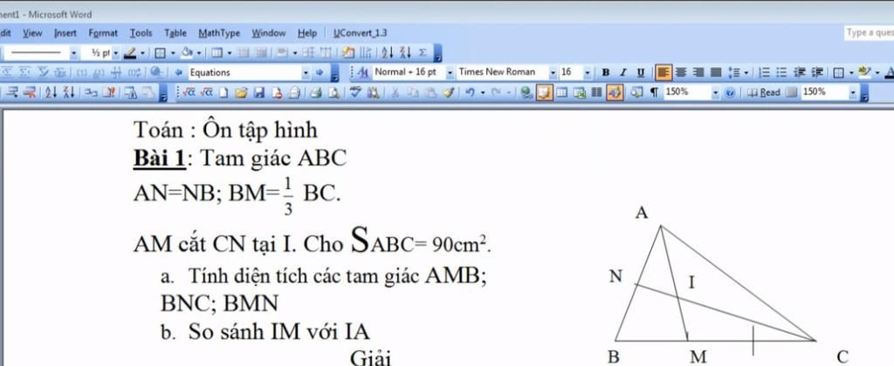Click the Insert Table icon on Tables toolbar
894x366 pixels.
point(217,53)
